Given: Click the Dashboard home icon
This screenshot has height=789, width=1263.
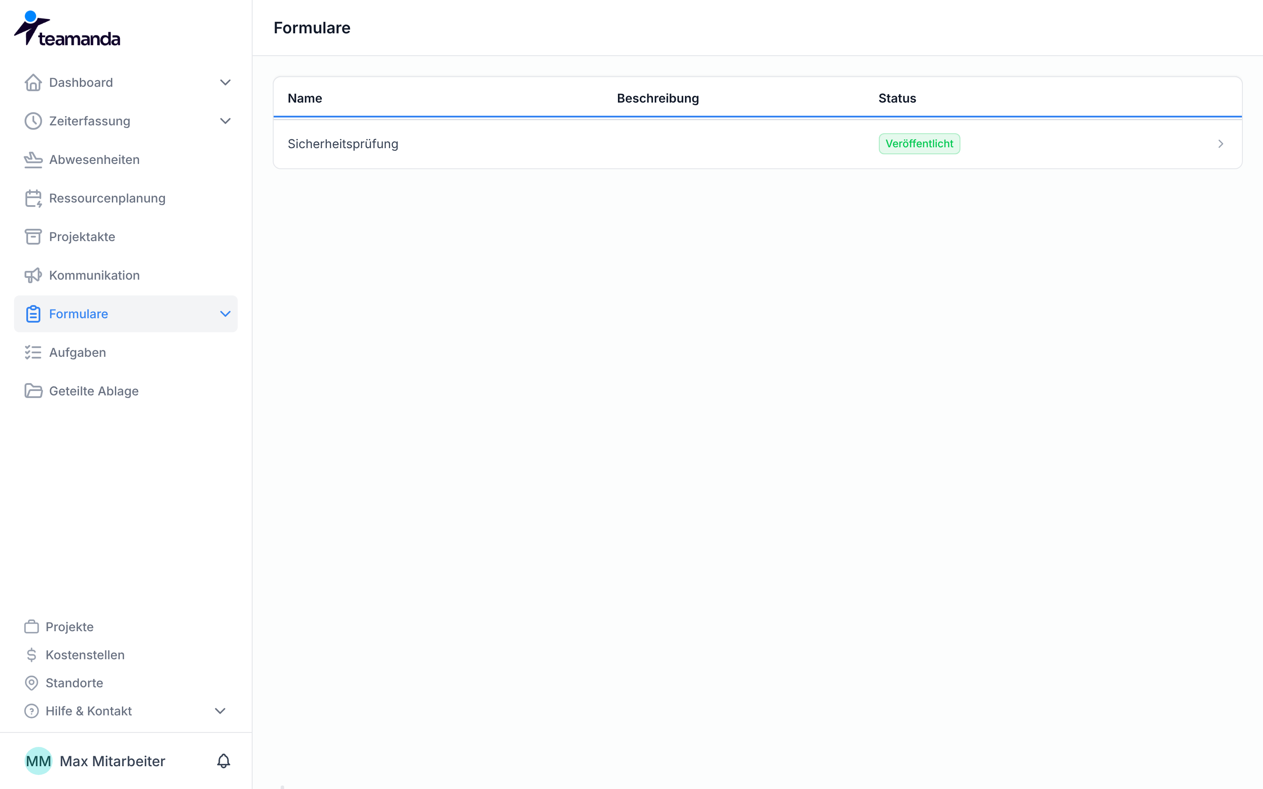Looking at the screenshot, I should (x=33, y=82).
